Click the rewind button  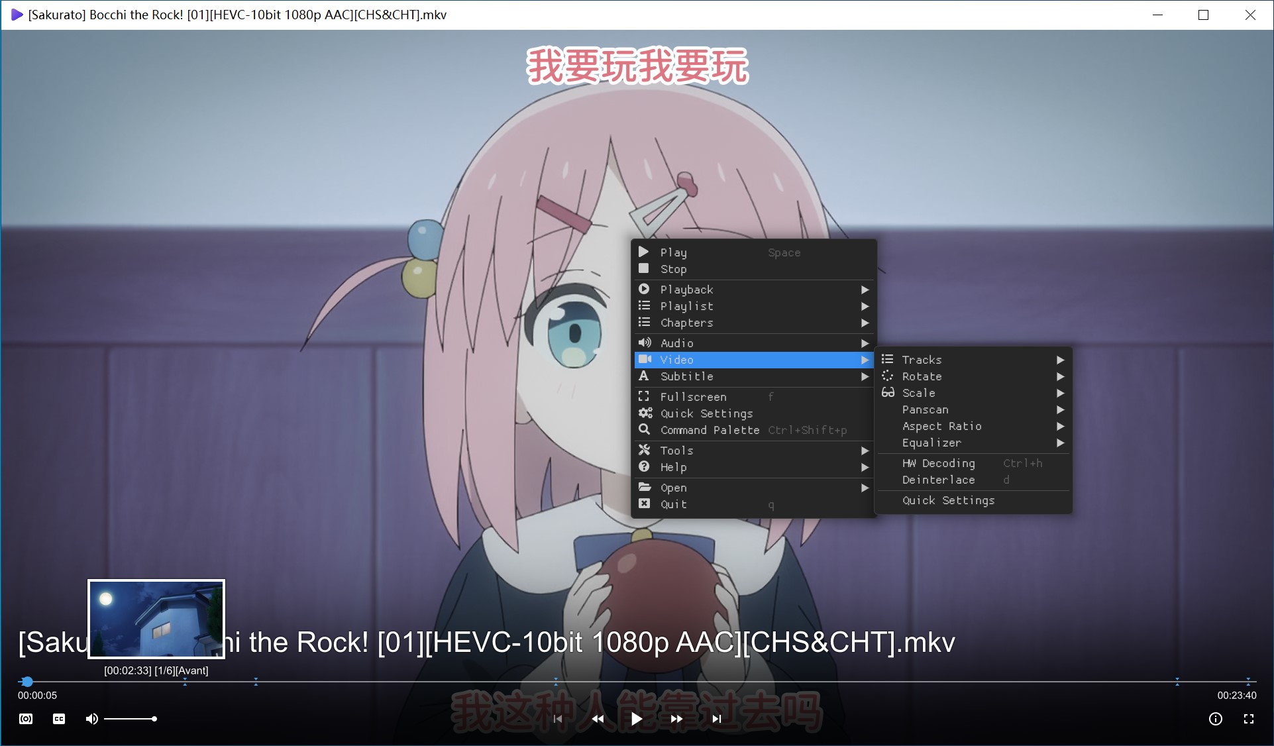click(x=598, y=719)
